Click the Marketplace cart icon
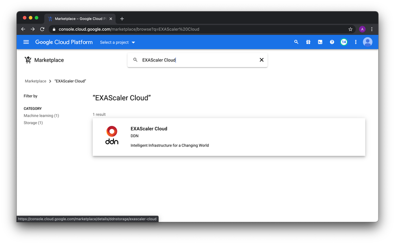 tap(28, 60)
